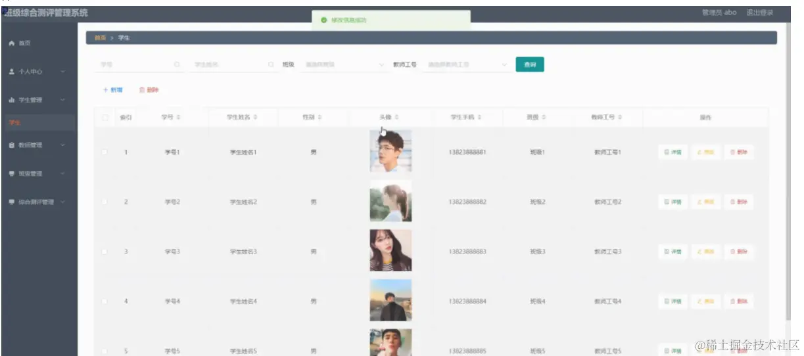Viewport: 804px width, 356px height.
Task: Click the 索引 column header
Action: tap(126, 118)
